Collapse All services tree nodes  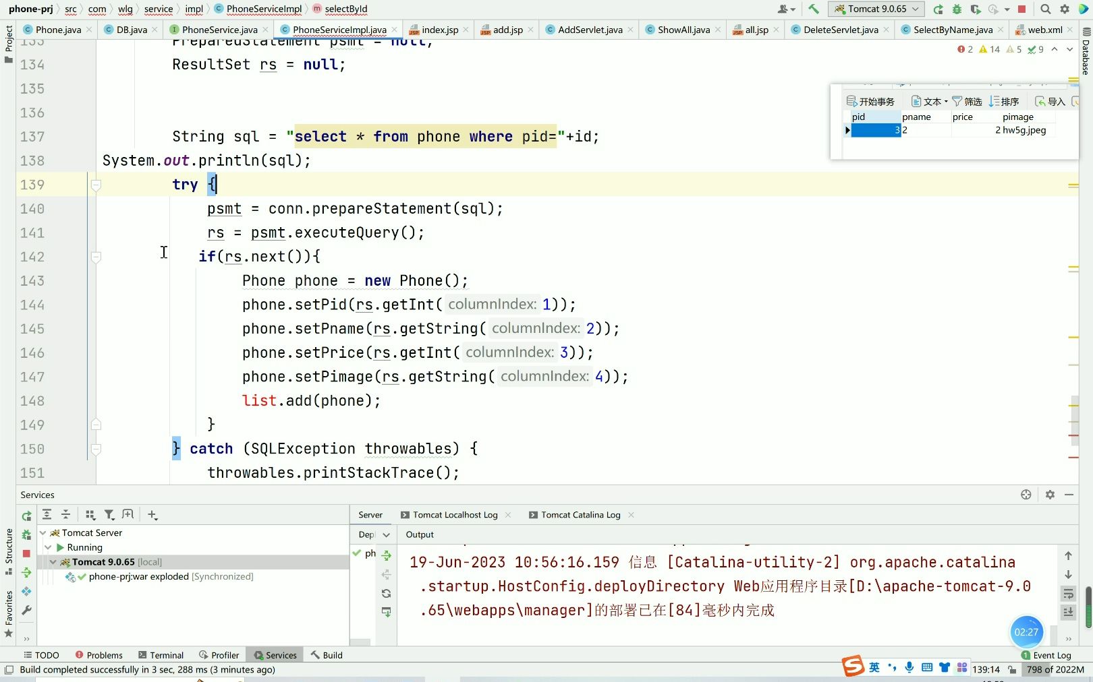coord(65,515)
